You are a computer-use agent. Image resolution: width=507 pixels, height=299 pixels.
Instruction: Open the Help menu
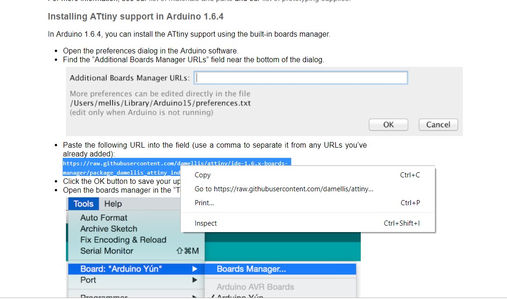[x=113, y=204]
